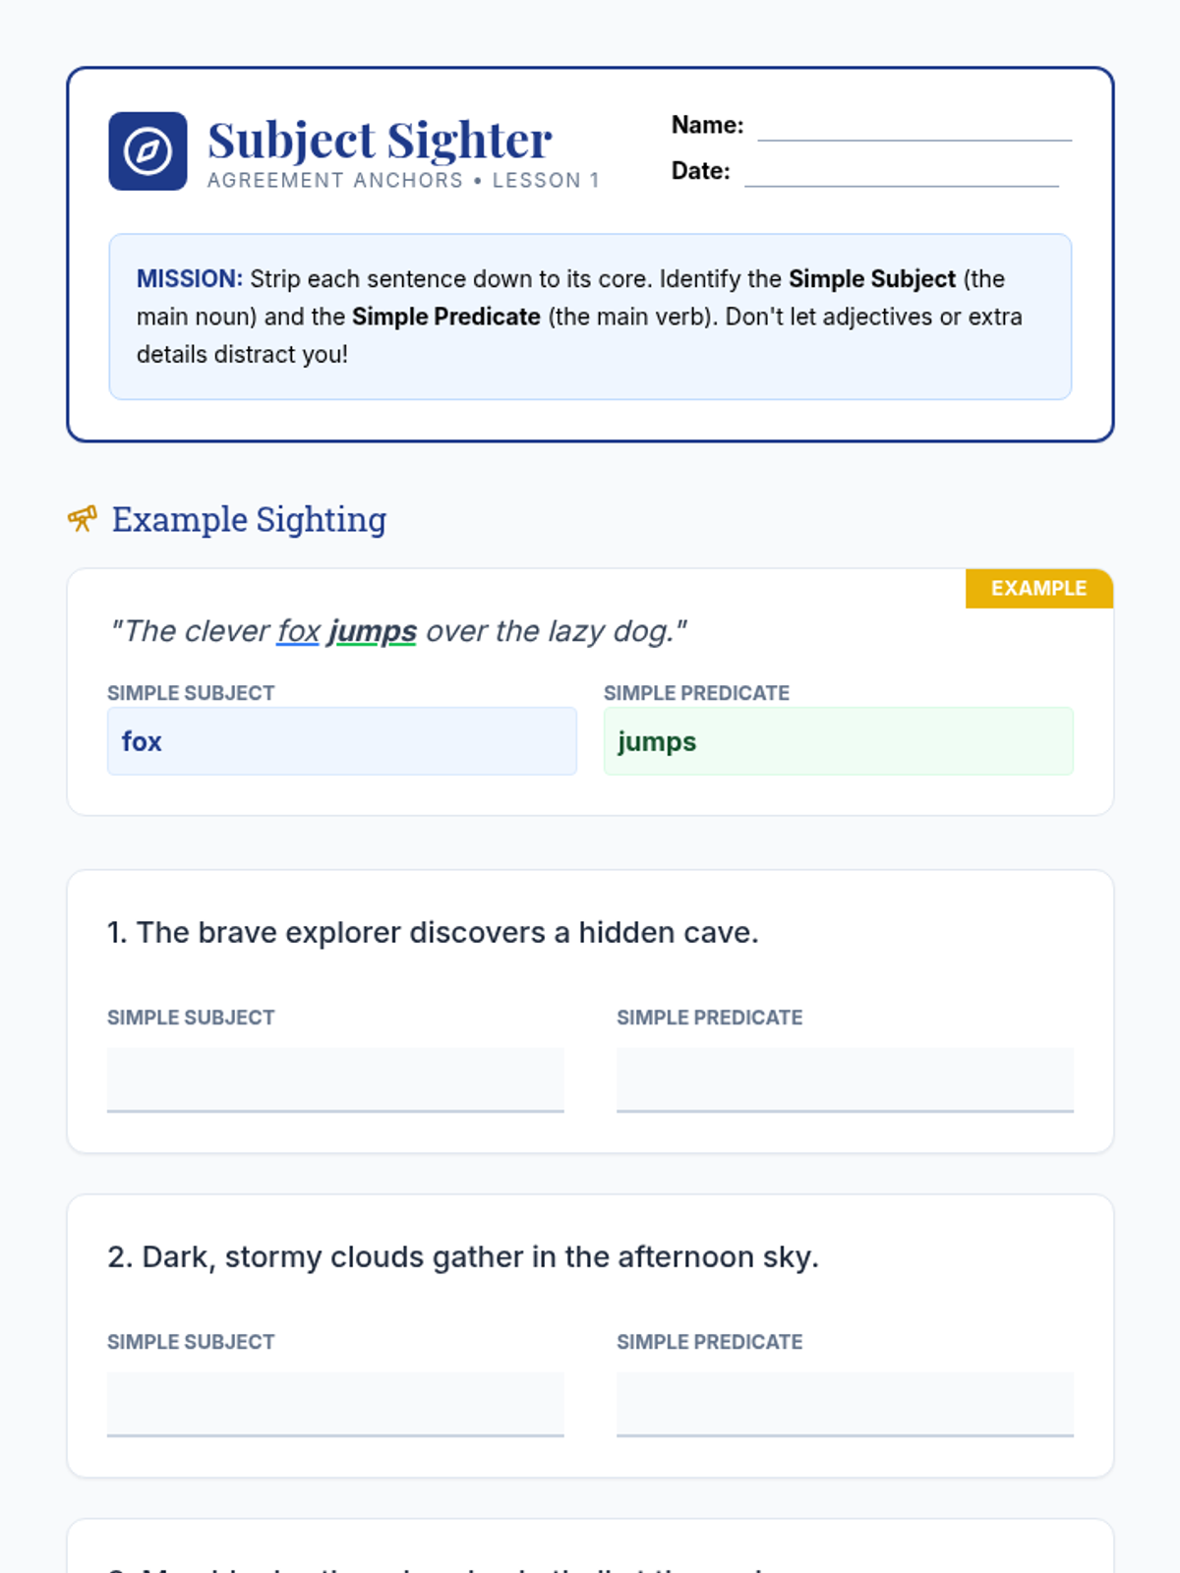Click sentence 1 about the brave explorer
This screenshot has width=1180, height=1573.
coord(433,932)
